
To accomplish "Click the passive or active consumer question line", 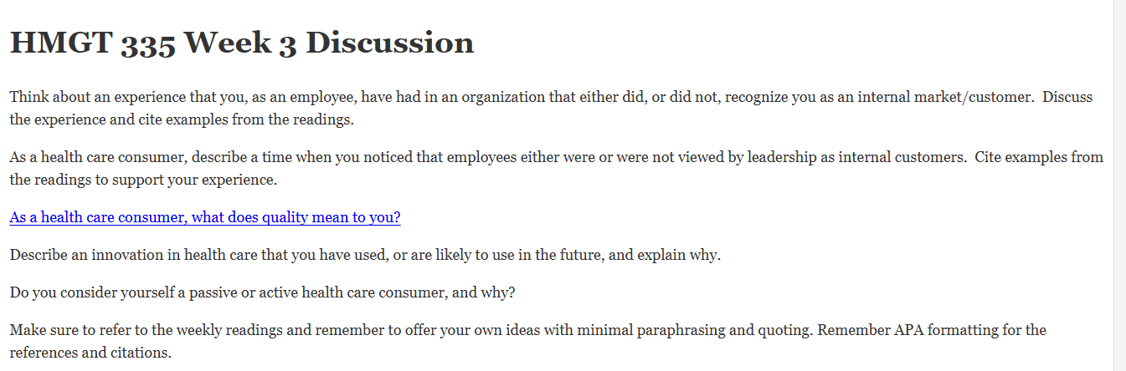I will (x=262, y=293).
